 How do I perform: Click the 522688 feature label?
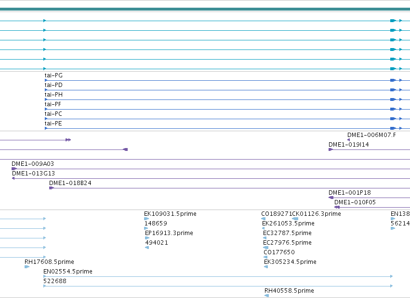pyautogui.click(x=55, y=281)
